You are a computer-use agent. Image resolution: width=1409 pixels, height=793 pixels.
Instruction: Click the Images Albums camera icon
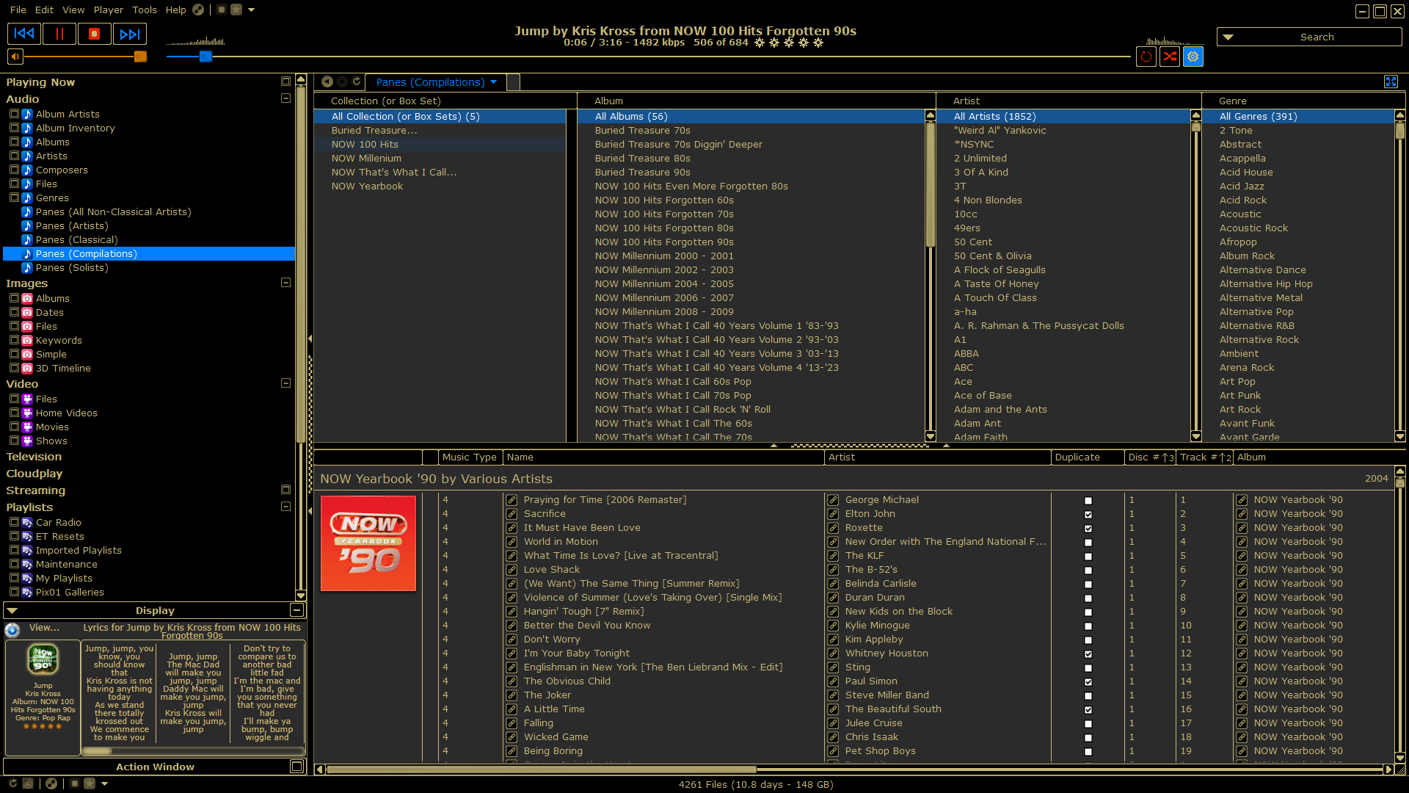point(27,298)
